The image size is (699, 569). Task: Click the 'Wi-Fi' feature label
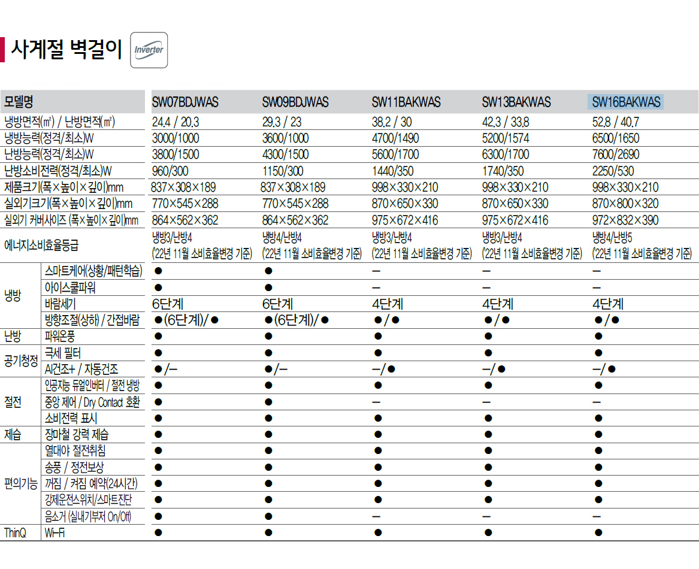[x=55, y=532]
